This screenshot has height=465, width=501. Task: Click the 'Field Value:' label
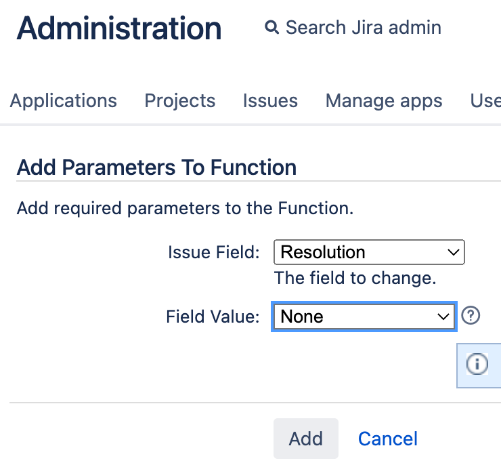coord(213,317)
